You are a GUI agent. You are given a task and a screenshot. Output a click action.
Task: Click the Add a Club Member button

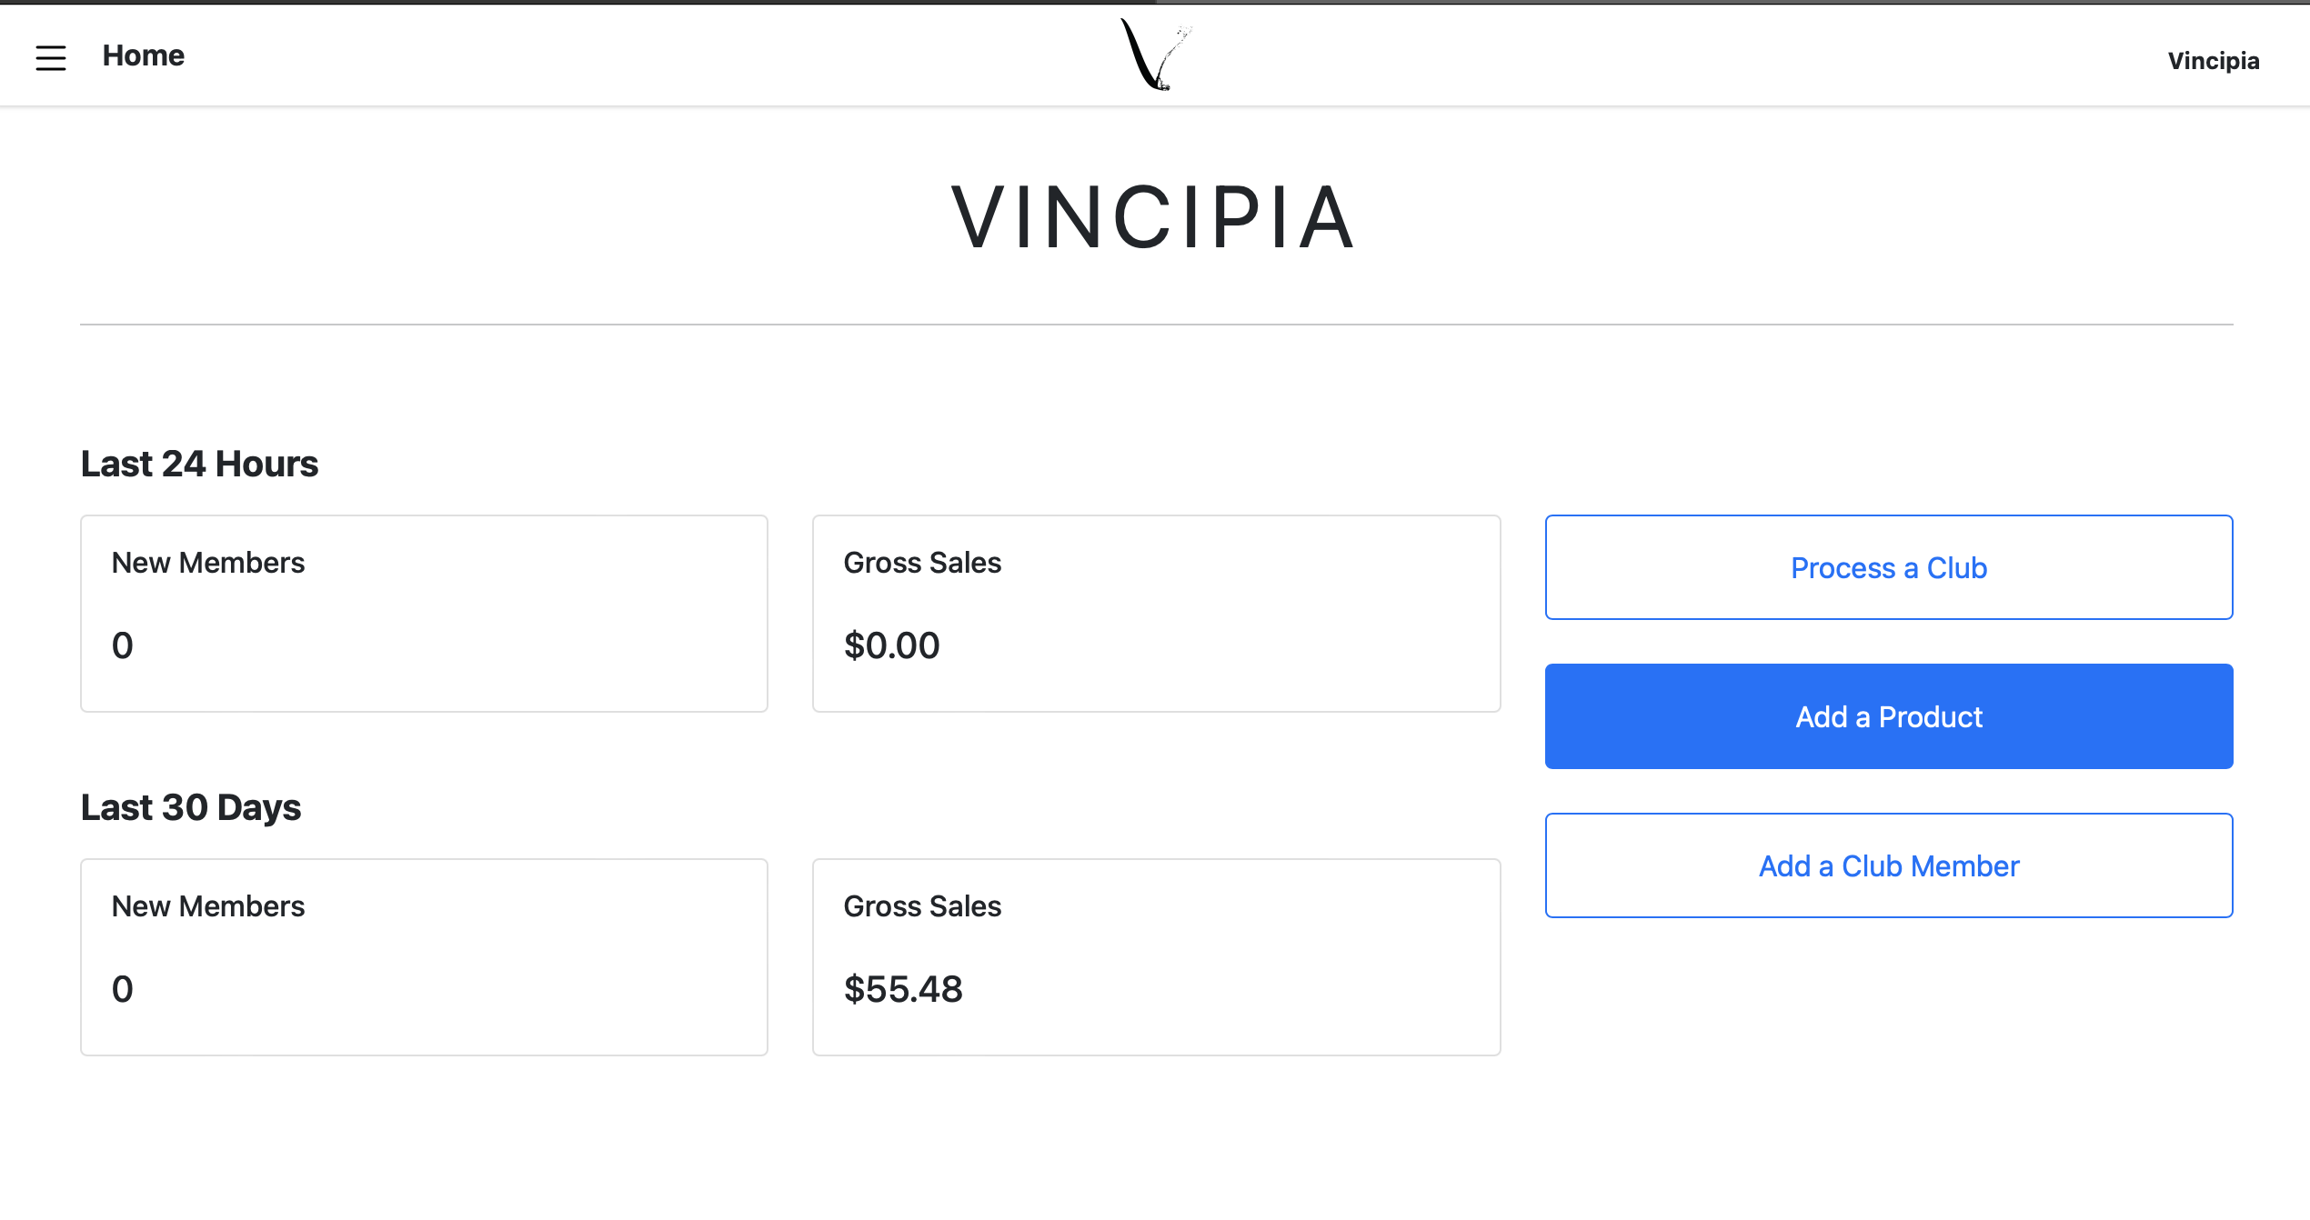(1889, 865)
